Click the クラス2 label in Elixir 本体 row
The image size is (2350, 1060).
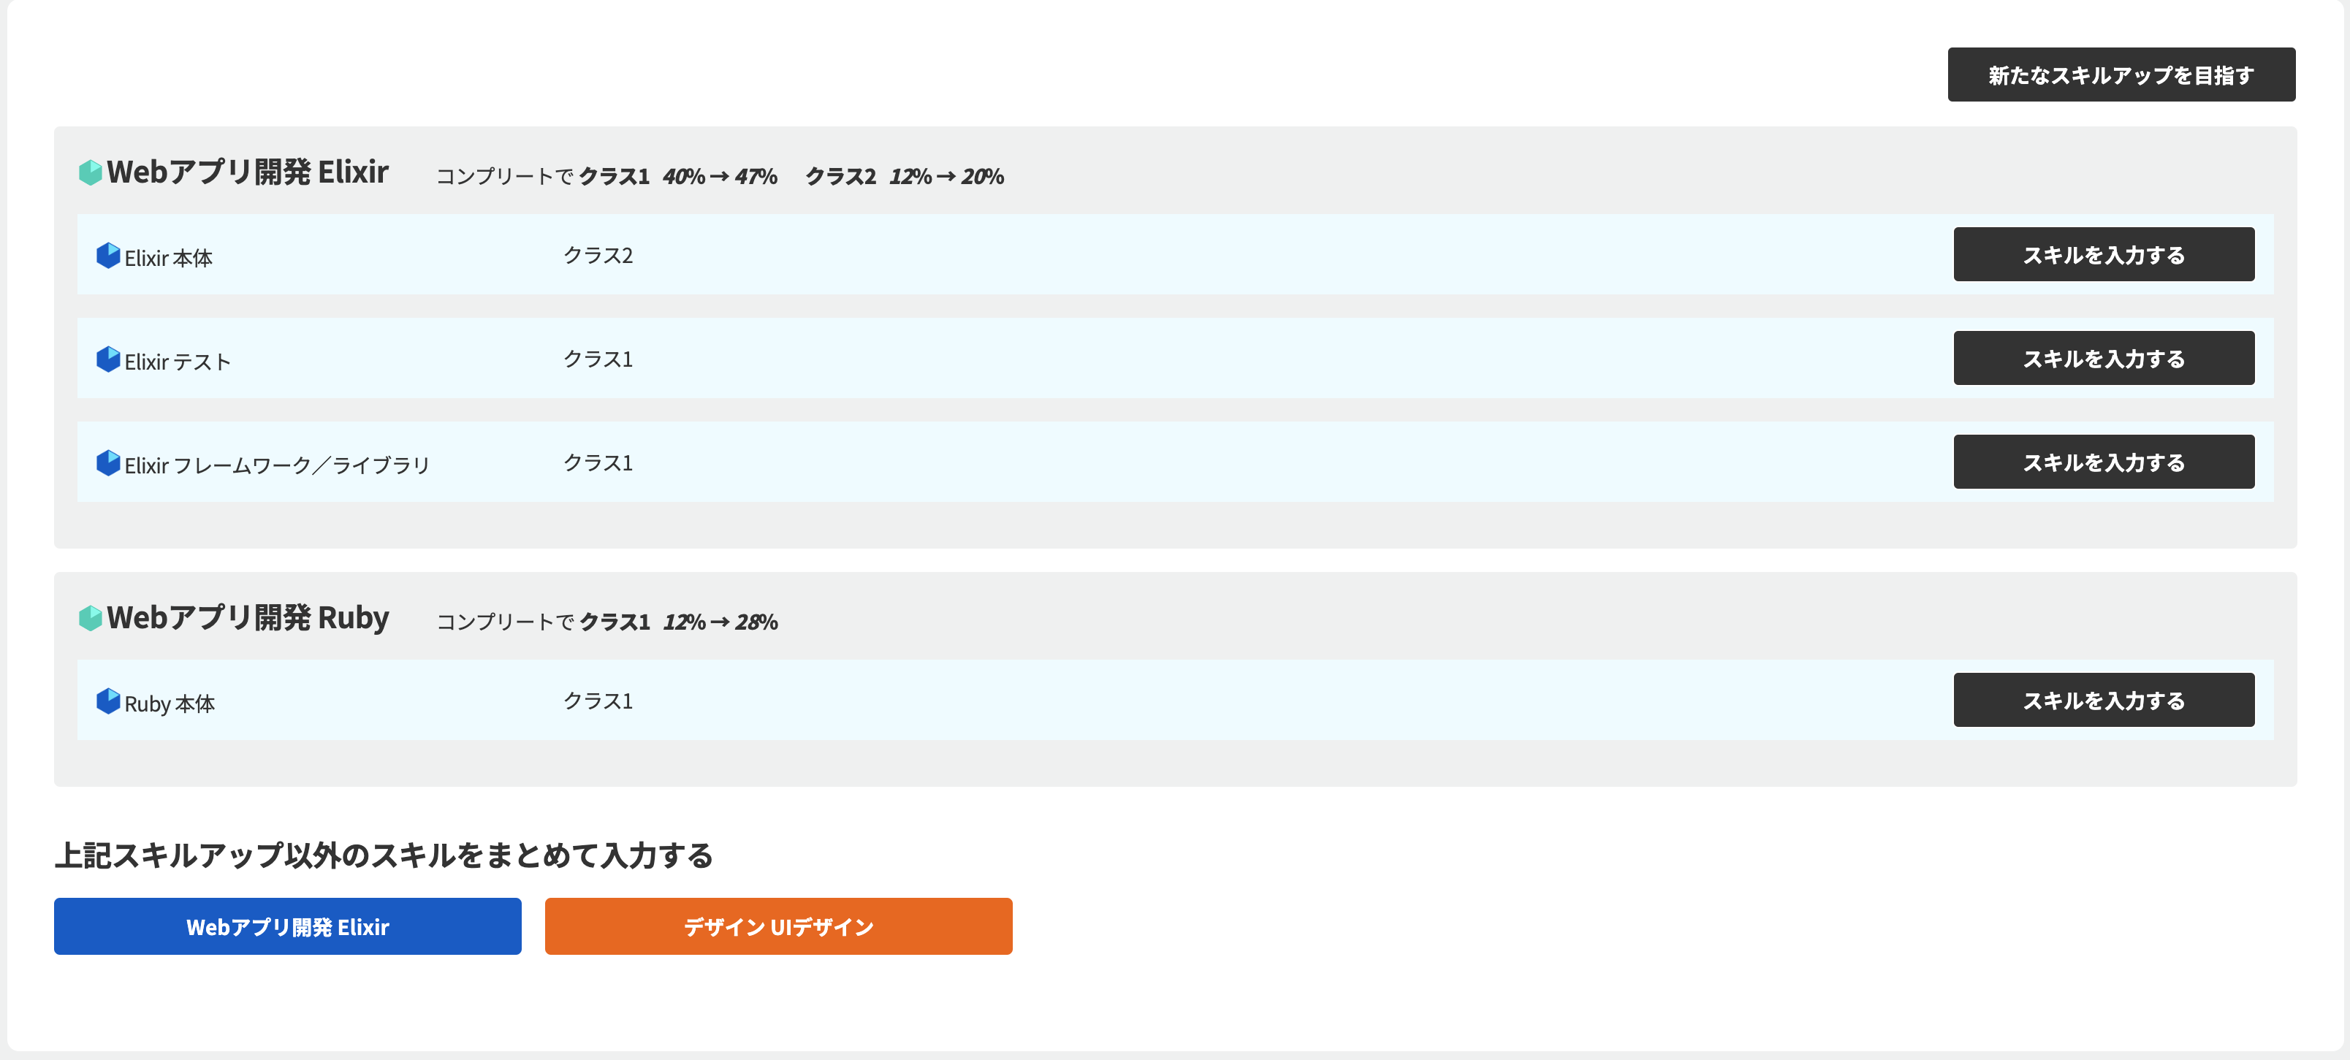pyautogui.click(x=598, y=256)
